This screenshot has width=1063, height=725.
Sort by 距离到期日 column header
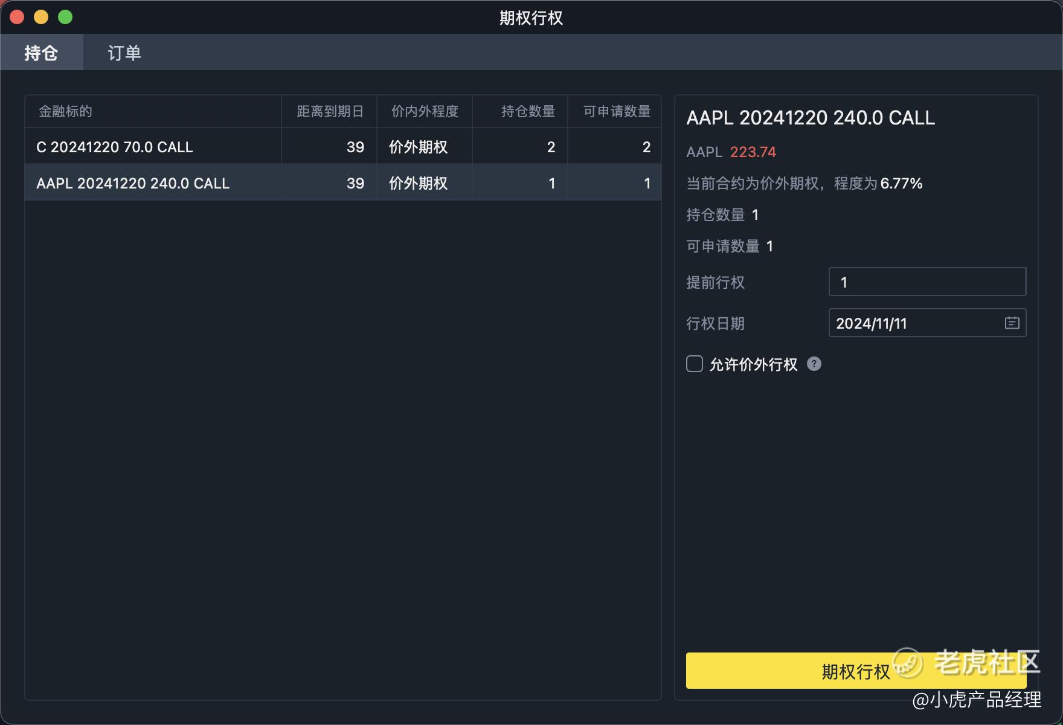tap(330, 111)
